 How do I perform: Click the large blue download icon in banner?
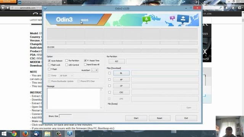(183, 19)
